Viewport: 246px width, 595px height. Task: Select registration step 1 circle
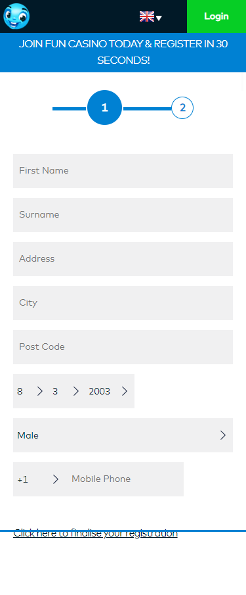[104, 107]
